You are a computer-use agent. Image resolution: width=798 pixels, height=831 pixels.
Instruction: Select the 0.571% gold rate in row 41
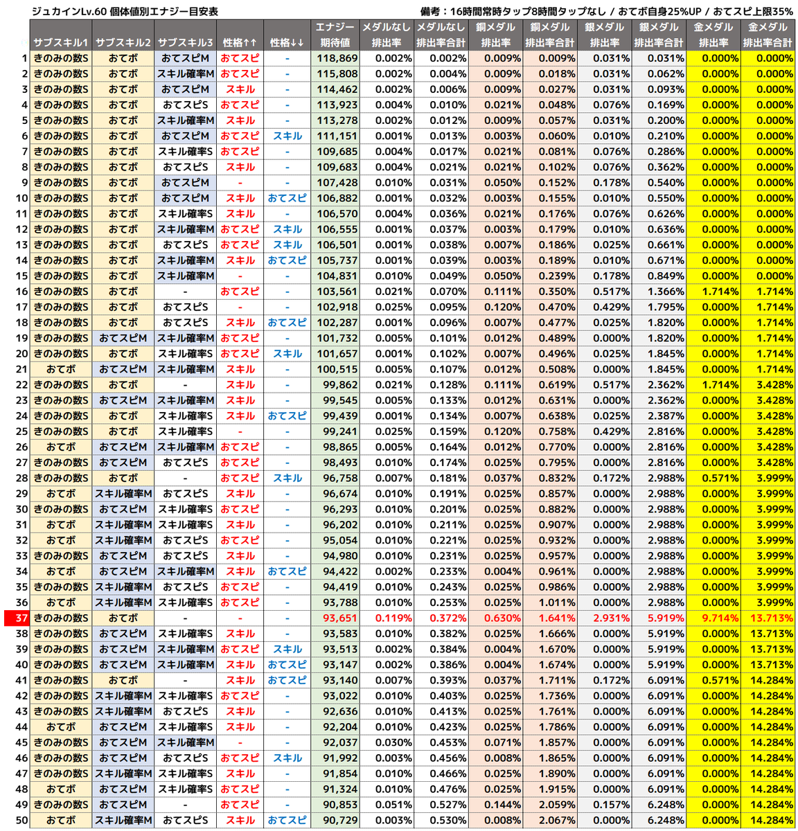713,680
